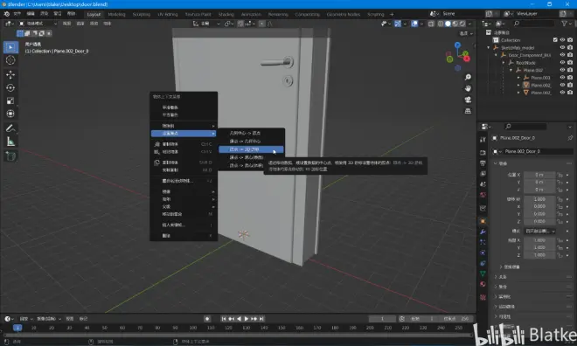Choose 几何中心 -> 原点 in submenu

(x=251, y=133)
